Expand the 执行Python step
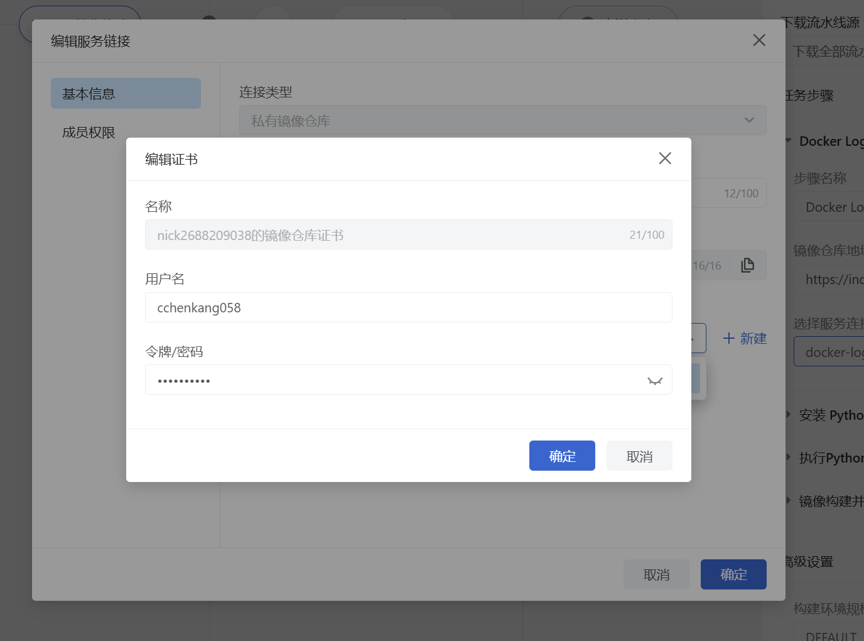 (x=789, y=457)
